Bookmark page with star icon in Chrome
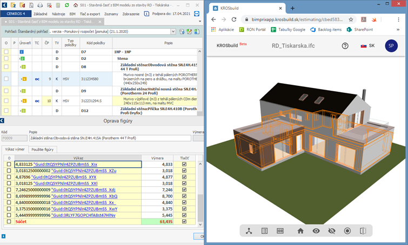Viewport: 408px width, 245px height. 351,19
